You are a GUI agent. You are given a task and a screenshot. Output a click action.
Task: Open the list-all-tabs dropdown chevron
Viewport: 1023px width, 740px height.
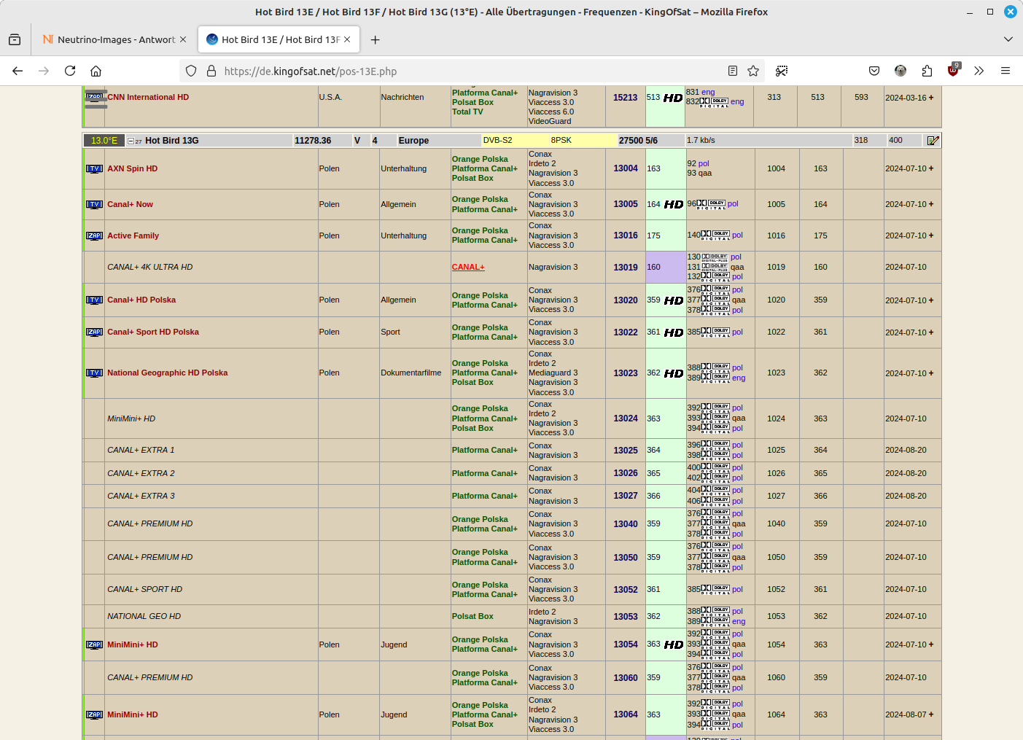point(1008,39)
